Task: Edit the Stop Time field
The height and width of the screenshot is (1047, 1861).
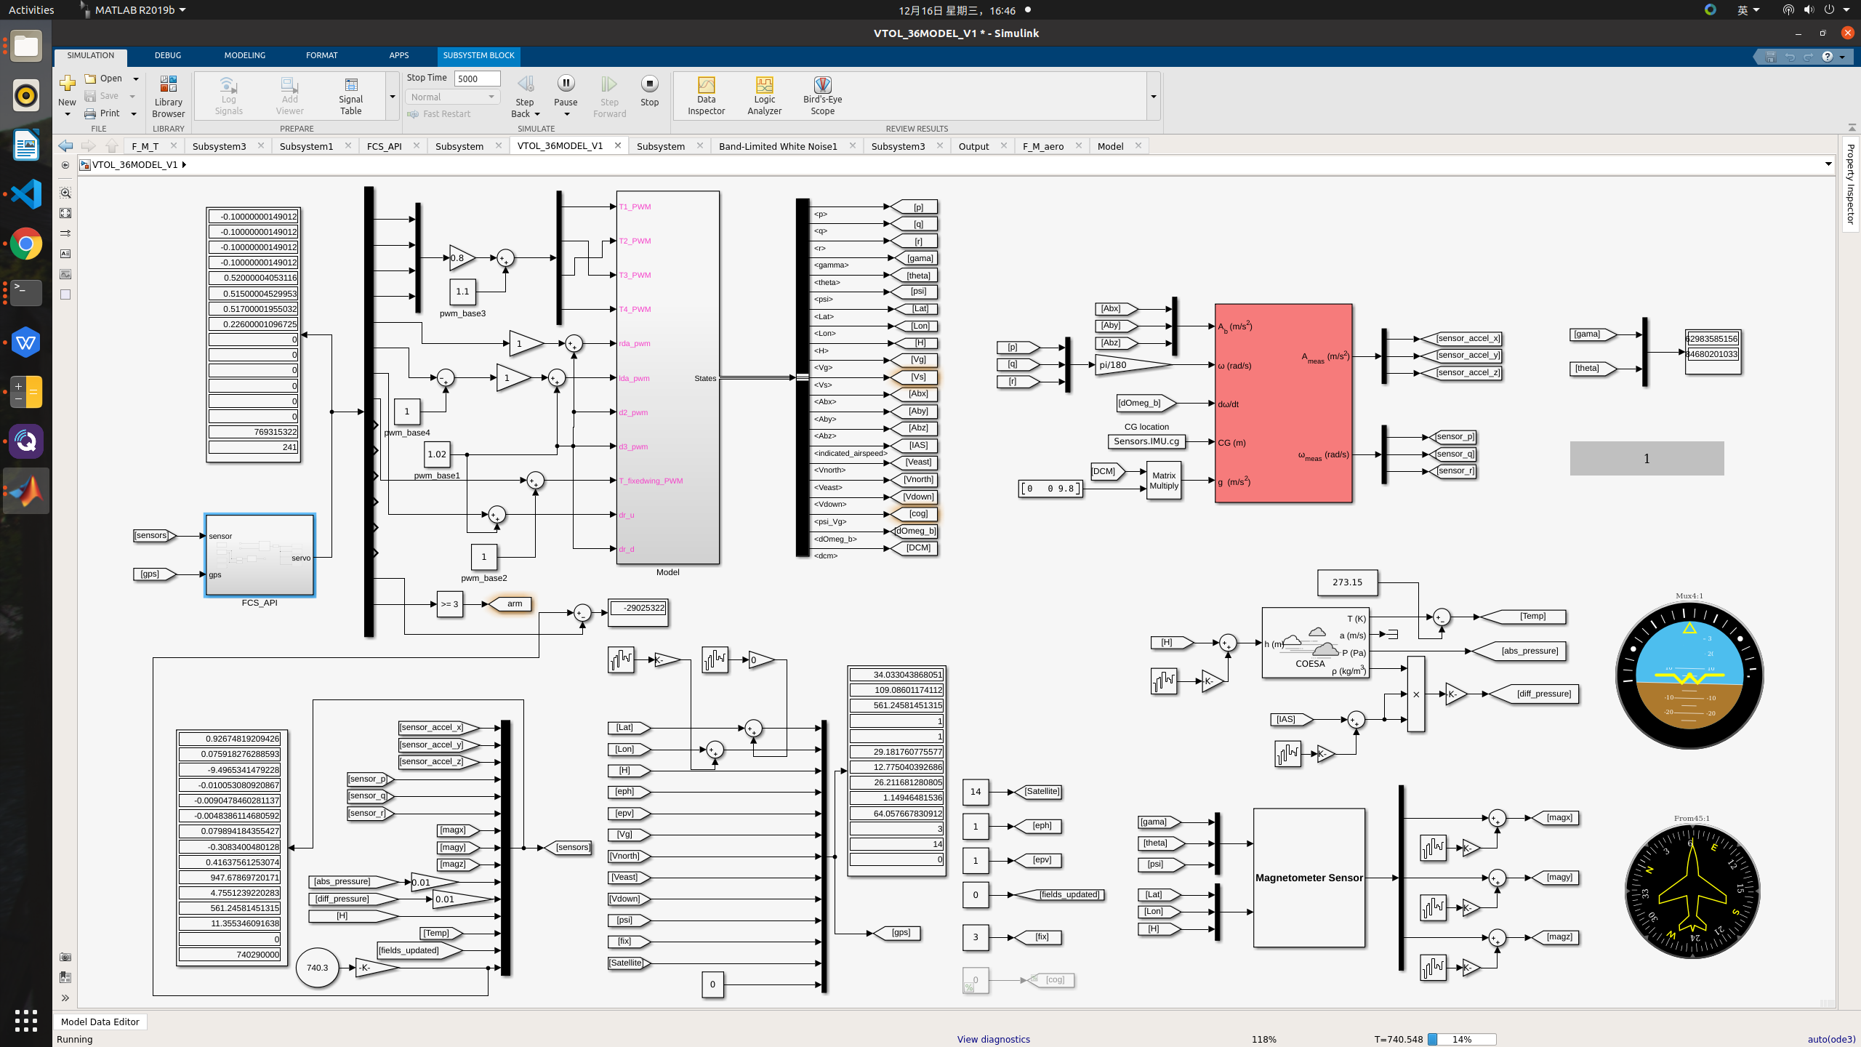Action: click(477, 79)
